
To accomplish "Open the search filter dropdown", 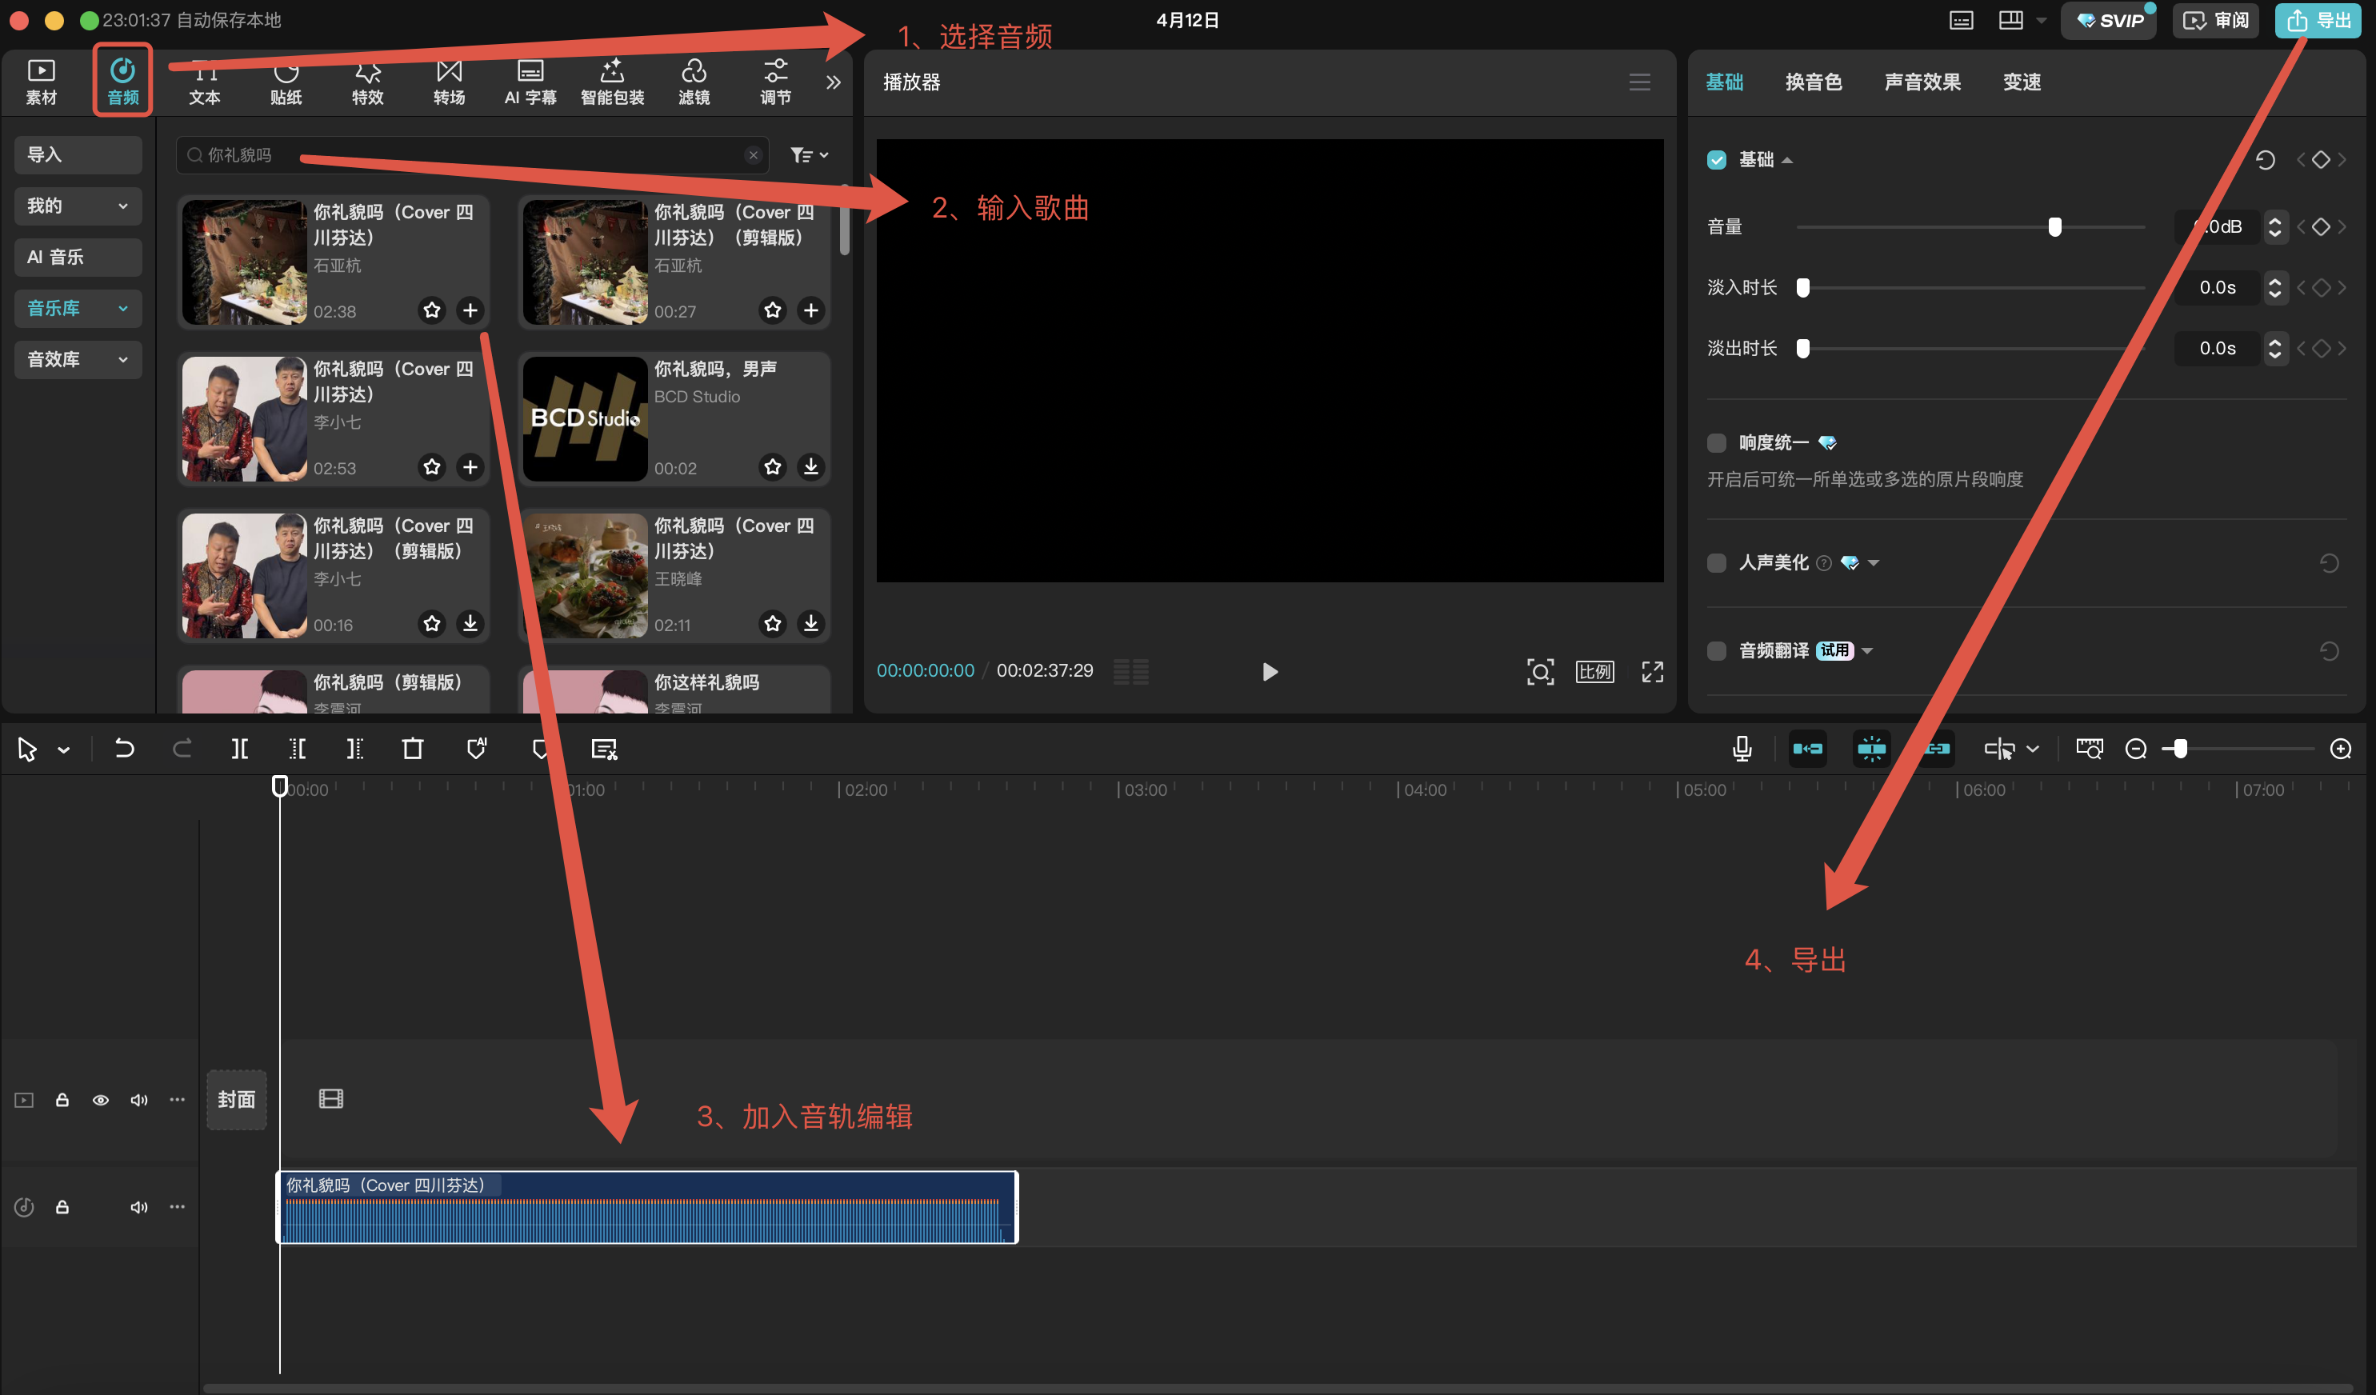I will click(x=809, y=154).
